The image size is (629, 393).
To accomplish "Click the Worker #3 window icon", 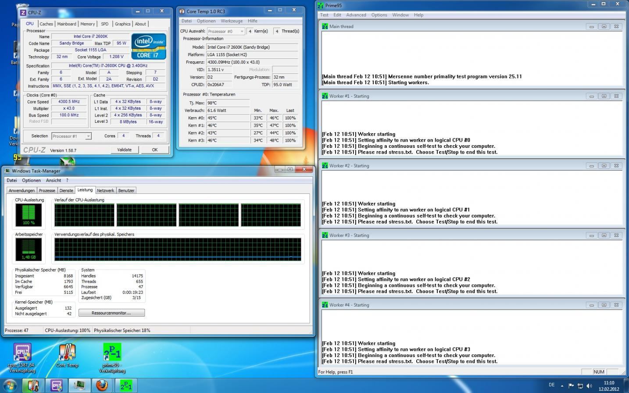I will [325, 236].
